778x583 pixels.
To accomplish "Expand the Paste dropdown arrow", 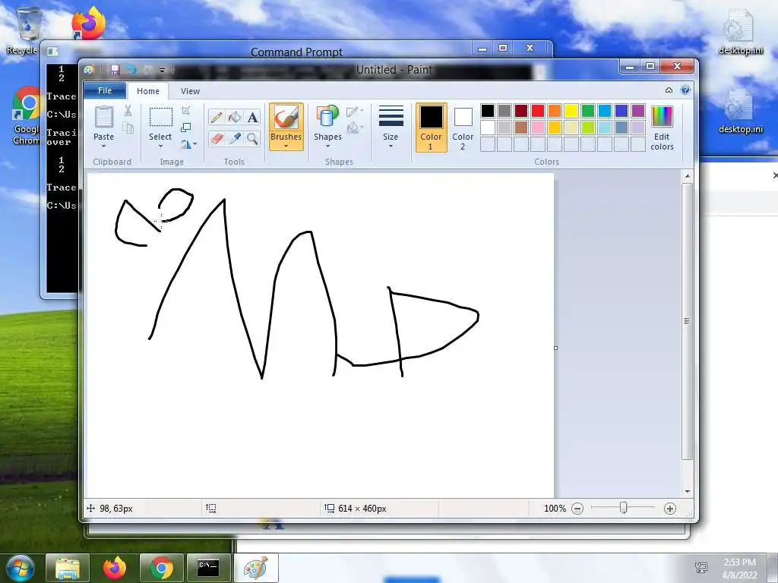I will 103,147.
